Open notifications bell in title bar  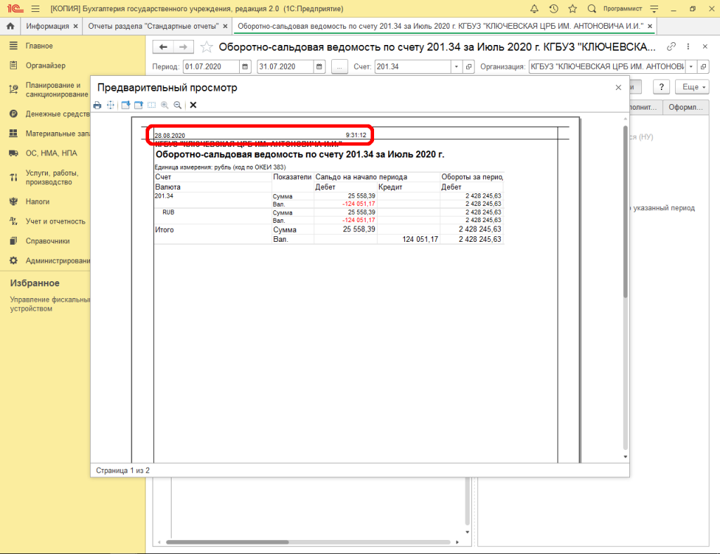point(534,8)
